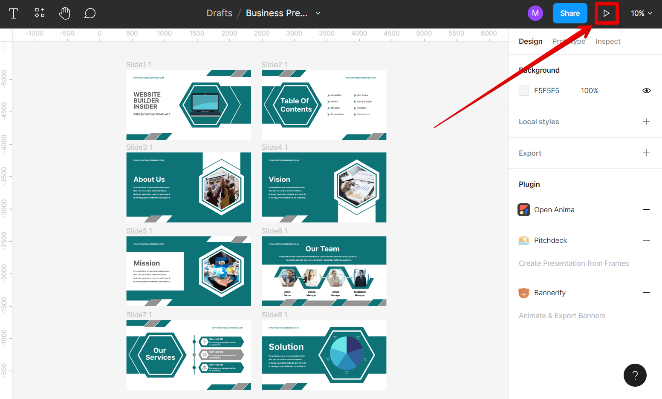Collapse the Bannerify plugin entry

pos(646,293)
